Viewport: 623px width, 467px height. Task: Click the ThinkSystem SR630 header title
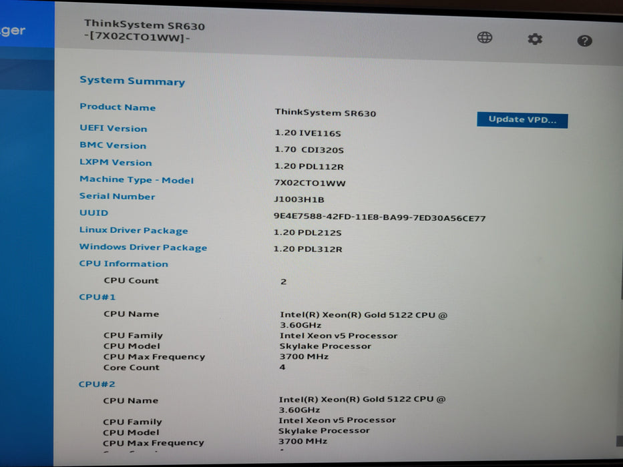coord(144,25)
